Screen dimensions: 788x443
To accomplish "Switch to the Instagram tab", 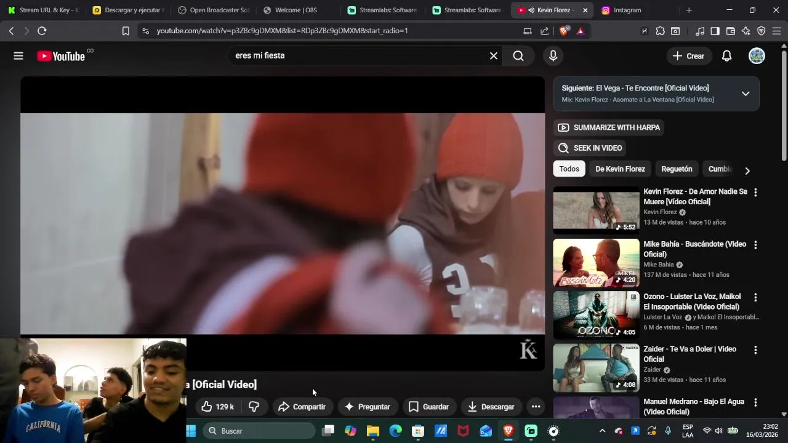I will coord(627,10).
